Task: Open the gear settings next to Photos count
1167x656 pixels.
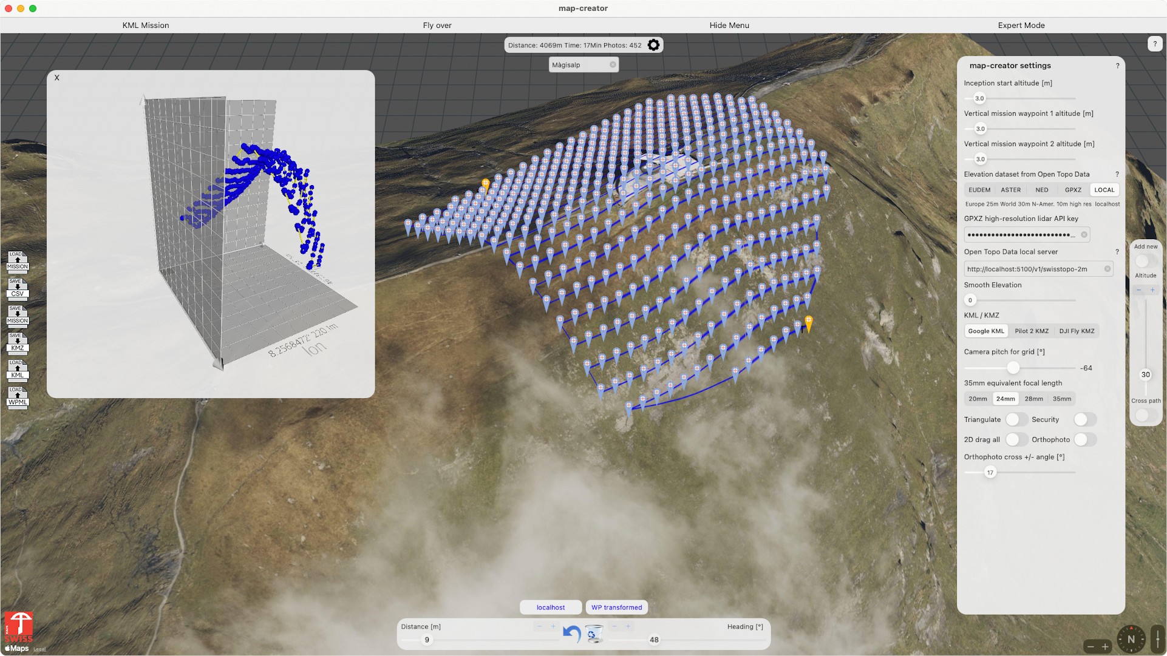Action: (653, 45)
